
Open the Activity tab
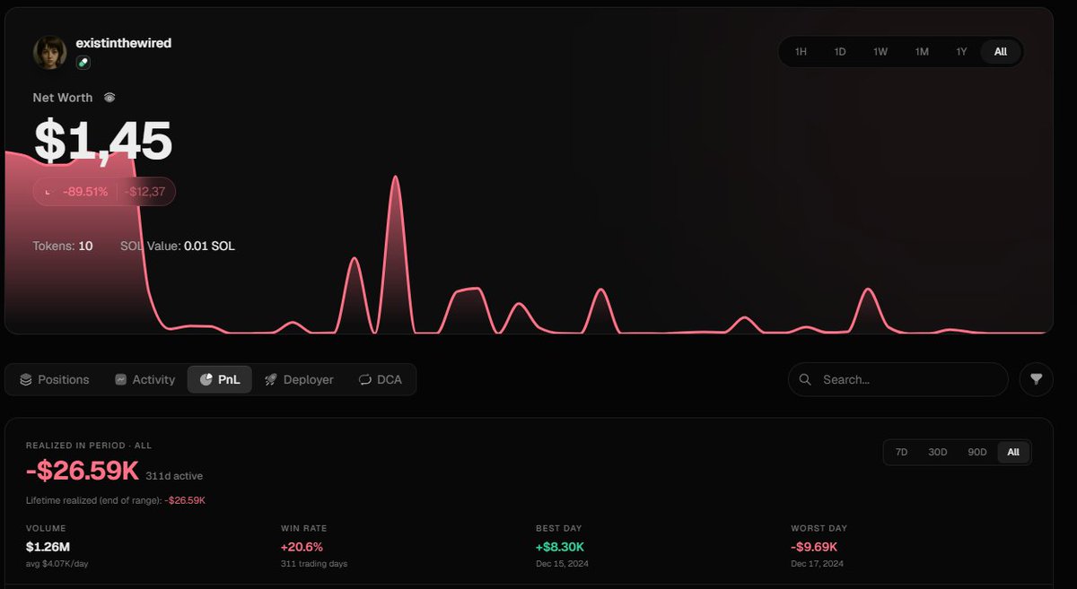144,380
